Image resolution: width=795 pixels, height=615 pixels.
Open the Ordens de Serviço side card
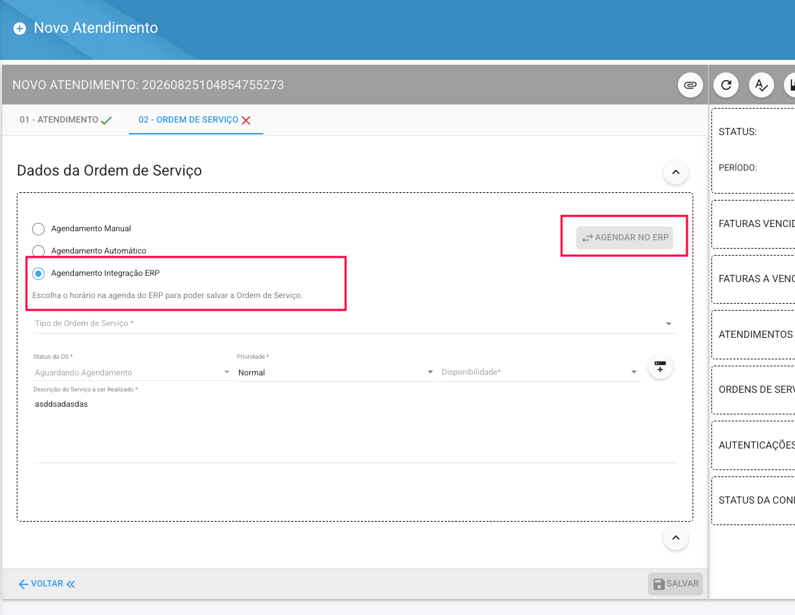pos(753,390)
